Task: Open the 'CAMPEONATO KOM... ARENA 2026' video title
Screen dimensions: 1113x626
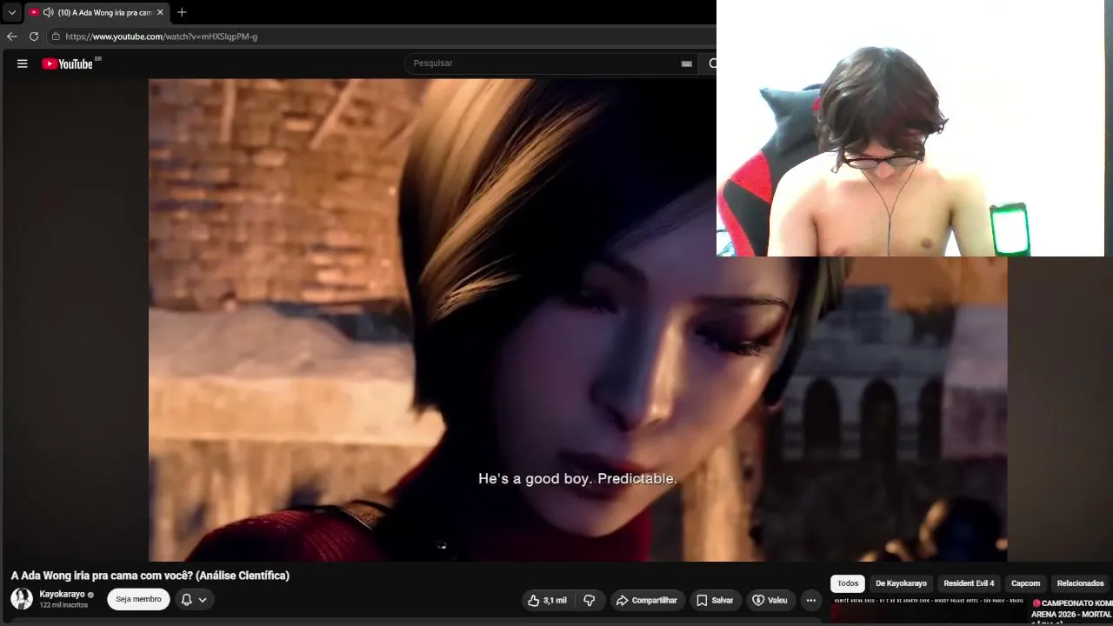Action: (x=1072, y=610)
